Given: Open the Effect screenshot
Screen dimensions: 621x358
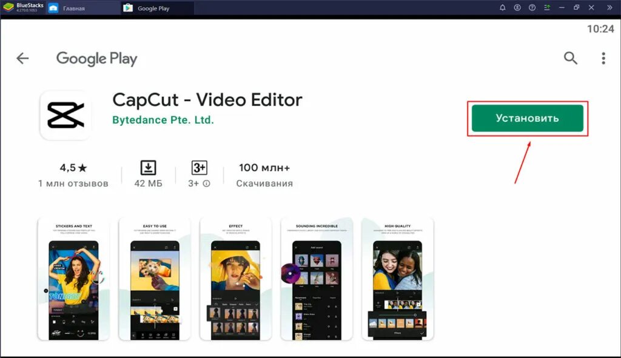Looking at the screenshot, I should pos(236,279).
